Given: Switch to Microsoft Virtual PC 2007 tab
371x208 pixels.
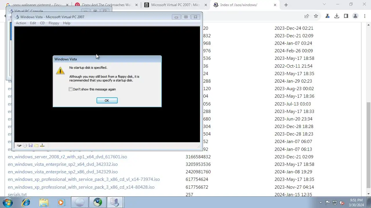Looking at the screenshot, I should 175,5.
